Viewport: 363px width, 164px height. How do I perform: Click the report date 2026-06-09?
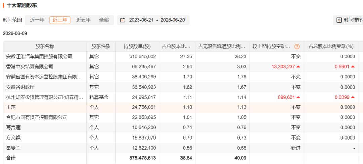pyautogui.click(x=15, y=34)
